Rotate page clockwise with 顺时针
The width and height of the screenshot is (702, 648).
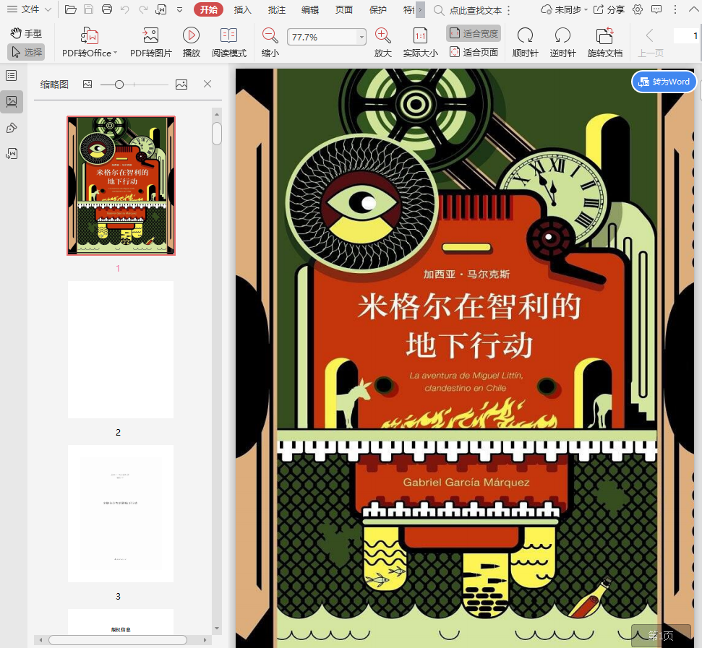525,36
